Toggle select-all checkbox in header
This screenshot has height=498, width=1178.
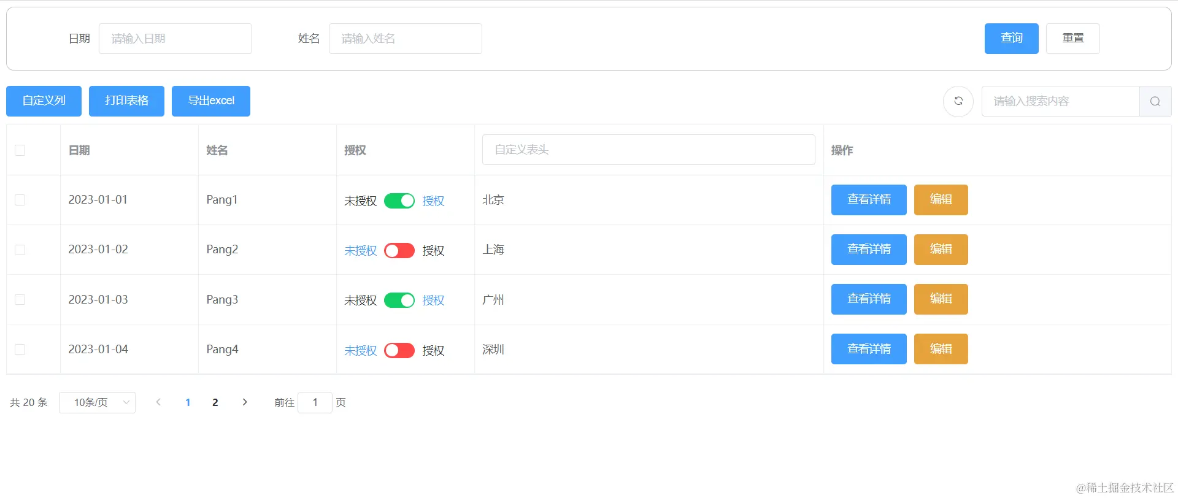[x=20, y=150]
